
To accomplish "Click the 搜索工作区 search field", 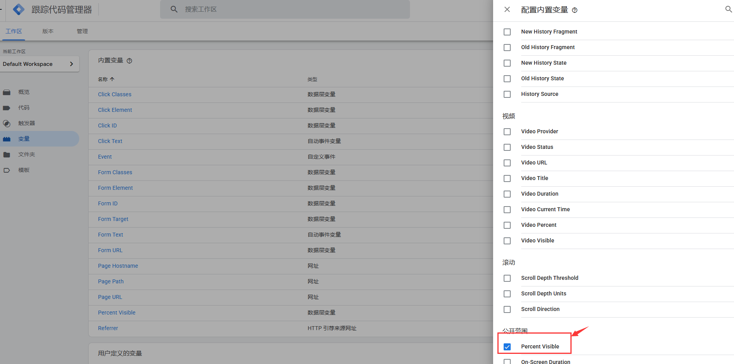I will pos(285,9).
